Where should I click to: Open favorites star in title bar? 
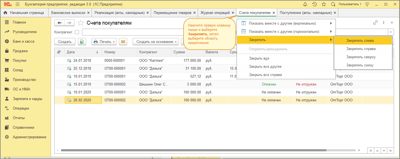click(x=324, y=4)
